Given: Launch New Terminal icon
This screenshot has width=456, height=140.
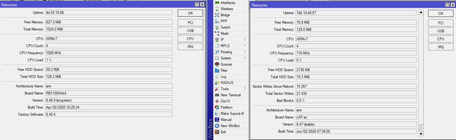Looking at the screenshot, I should click(x=217, y=95).
